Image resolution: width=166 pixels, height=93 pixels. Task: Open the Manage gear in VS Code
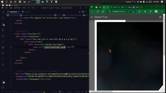[x=3, y=87]
